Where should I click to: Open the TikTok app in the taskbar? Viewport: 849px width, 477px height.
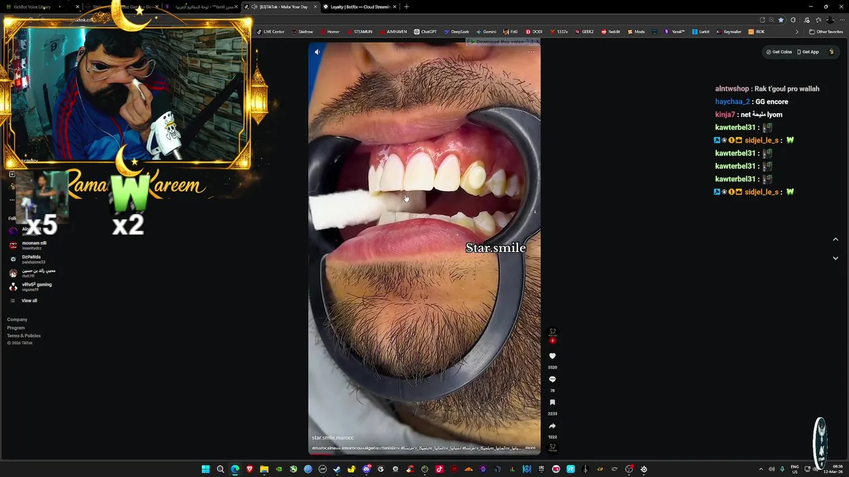[439, 469]
